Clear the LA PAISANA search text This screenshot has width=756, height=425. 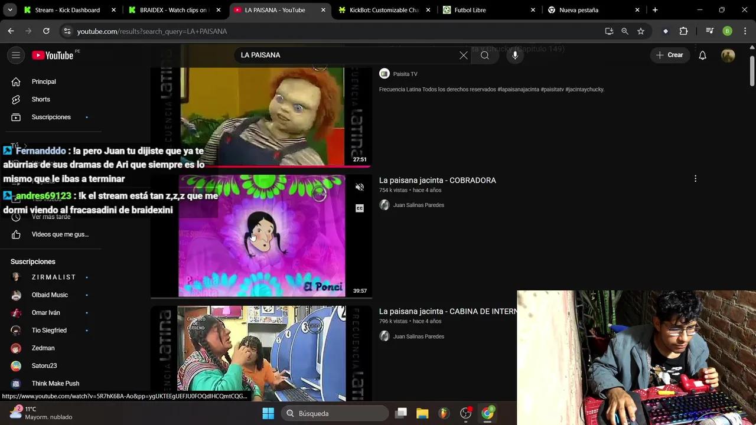(x=464, y=55)
